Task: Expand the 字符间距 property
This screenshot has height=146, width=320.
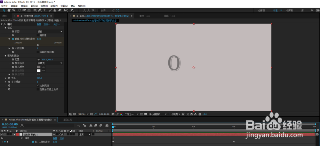Action: (5, 82)
